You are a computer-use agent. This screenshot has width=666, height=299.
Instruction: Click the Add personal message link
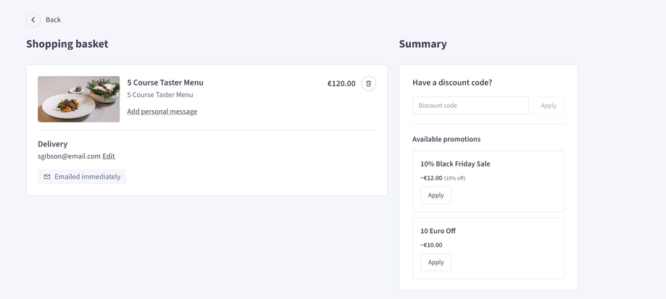(162, 111)
